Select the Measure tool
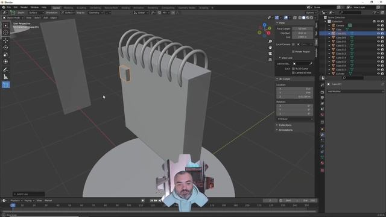The height and width of the screenshot is (217, 386). 5,77
